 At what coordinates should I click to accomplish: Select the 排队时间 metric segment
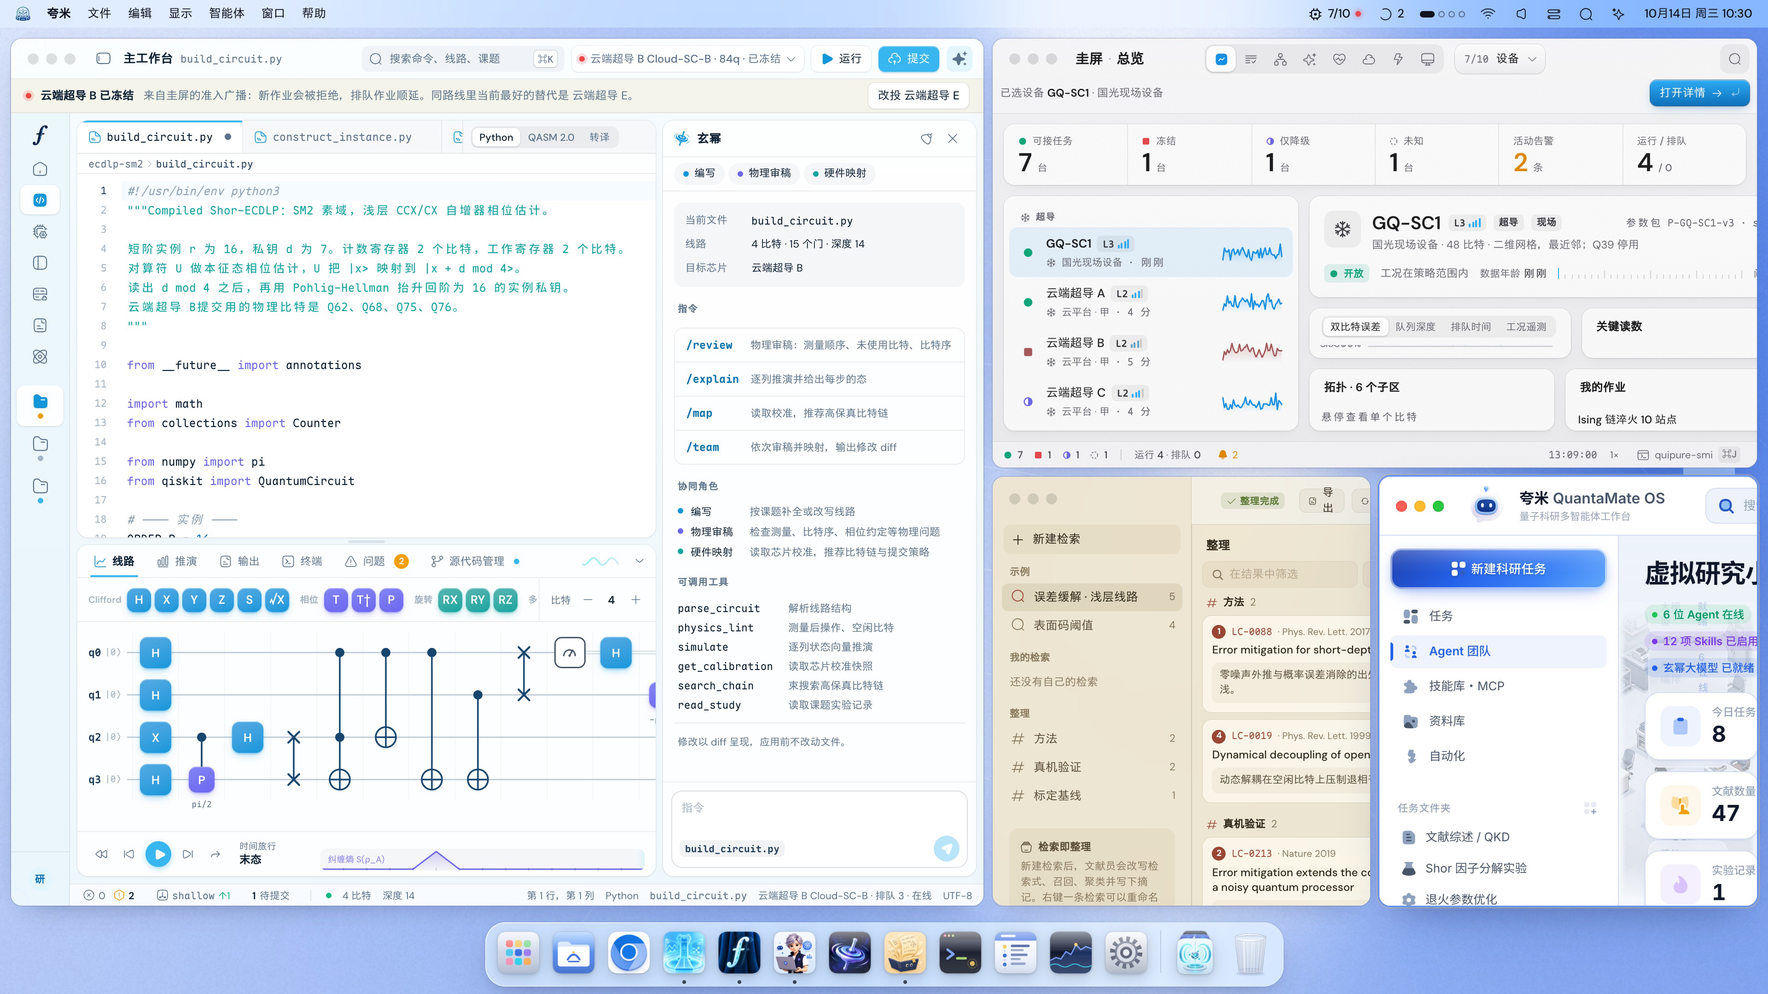[1470, 327]
